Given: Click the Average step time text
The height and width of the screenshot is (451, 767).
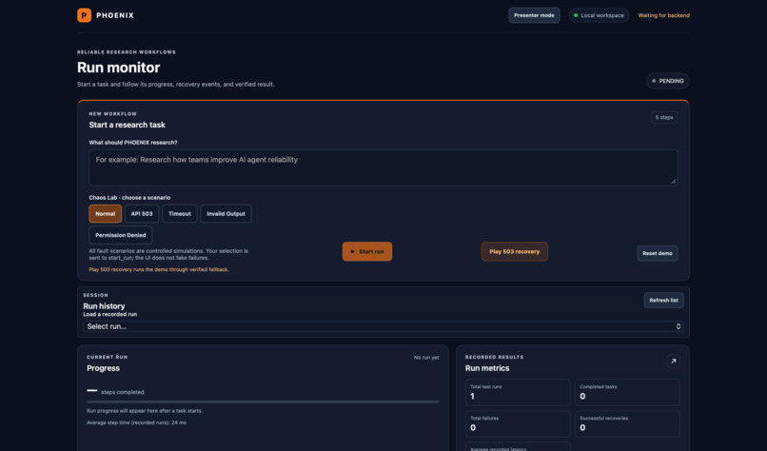Looking at the screenshot, I should tap(136, 422).
